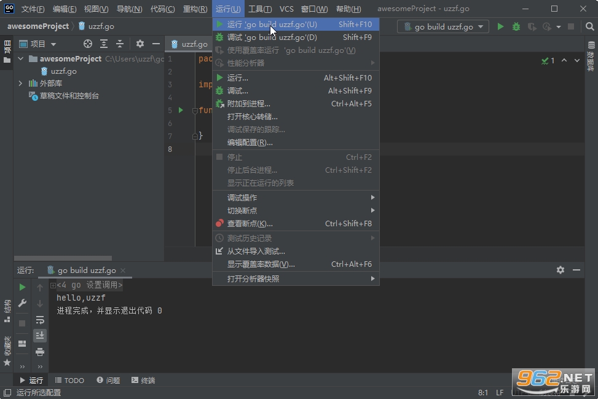The height and width of the screenshot is (399, 598).
Task: Choose 编辑配置(R)... menu item
Action: coord(296,143)
